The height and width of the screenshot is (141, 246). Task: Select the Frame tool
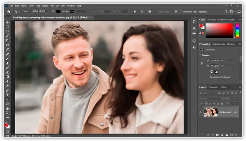[x=7, y=45]
